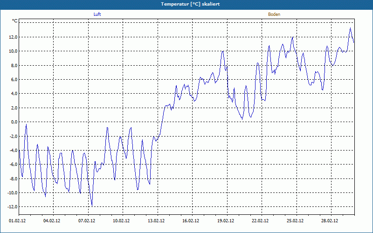Click the 12,0 y-axis value
Image resolution: width=373 pixels, height=233 pixels.
pos(13,37)
